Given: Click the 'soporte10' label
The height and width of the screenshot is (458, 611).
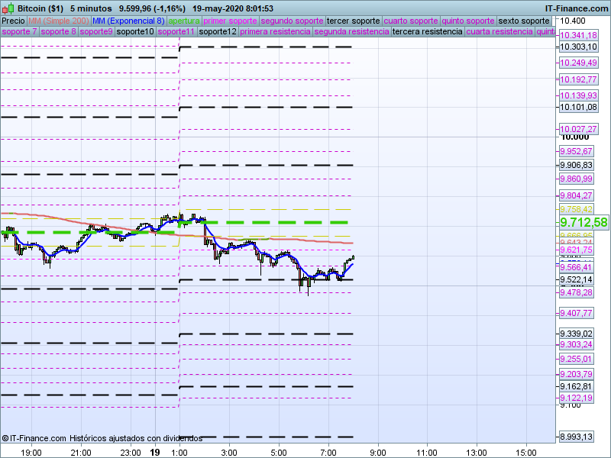Looking at the screenshot, I should (137, 32).
